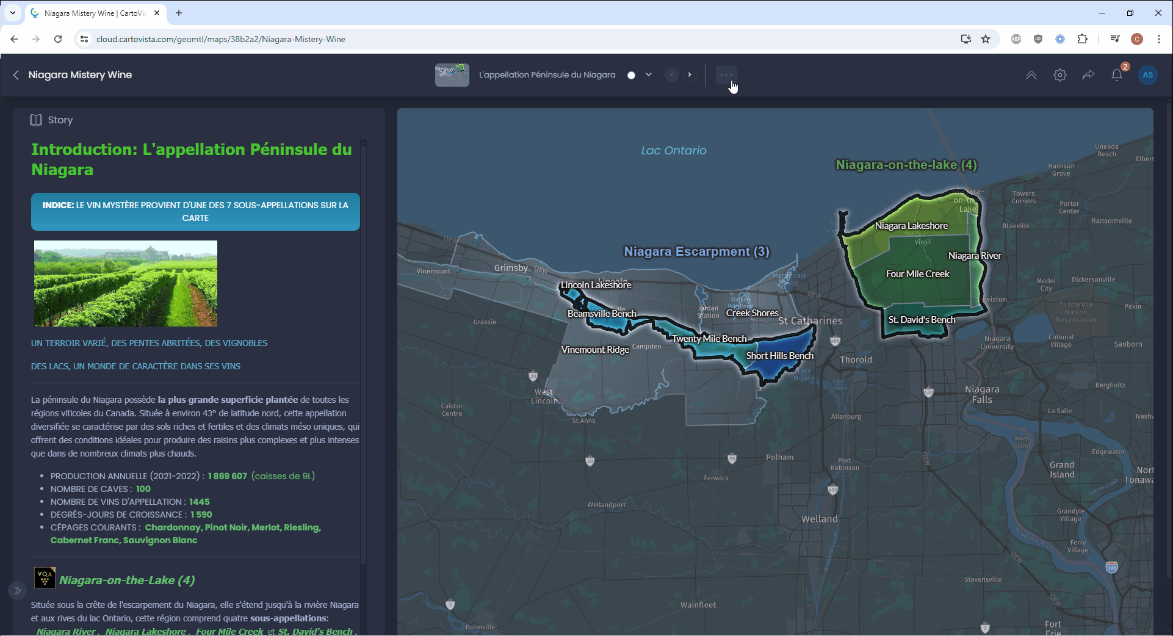
Task: Follow the Four Mile Creek story link
Action: pos(229,631)
